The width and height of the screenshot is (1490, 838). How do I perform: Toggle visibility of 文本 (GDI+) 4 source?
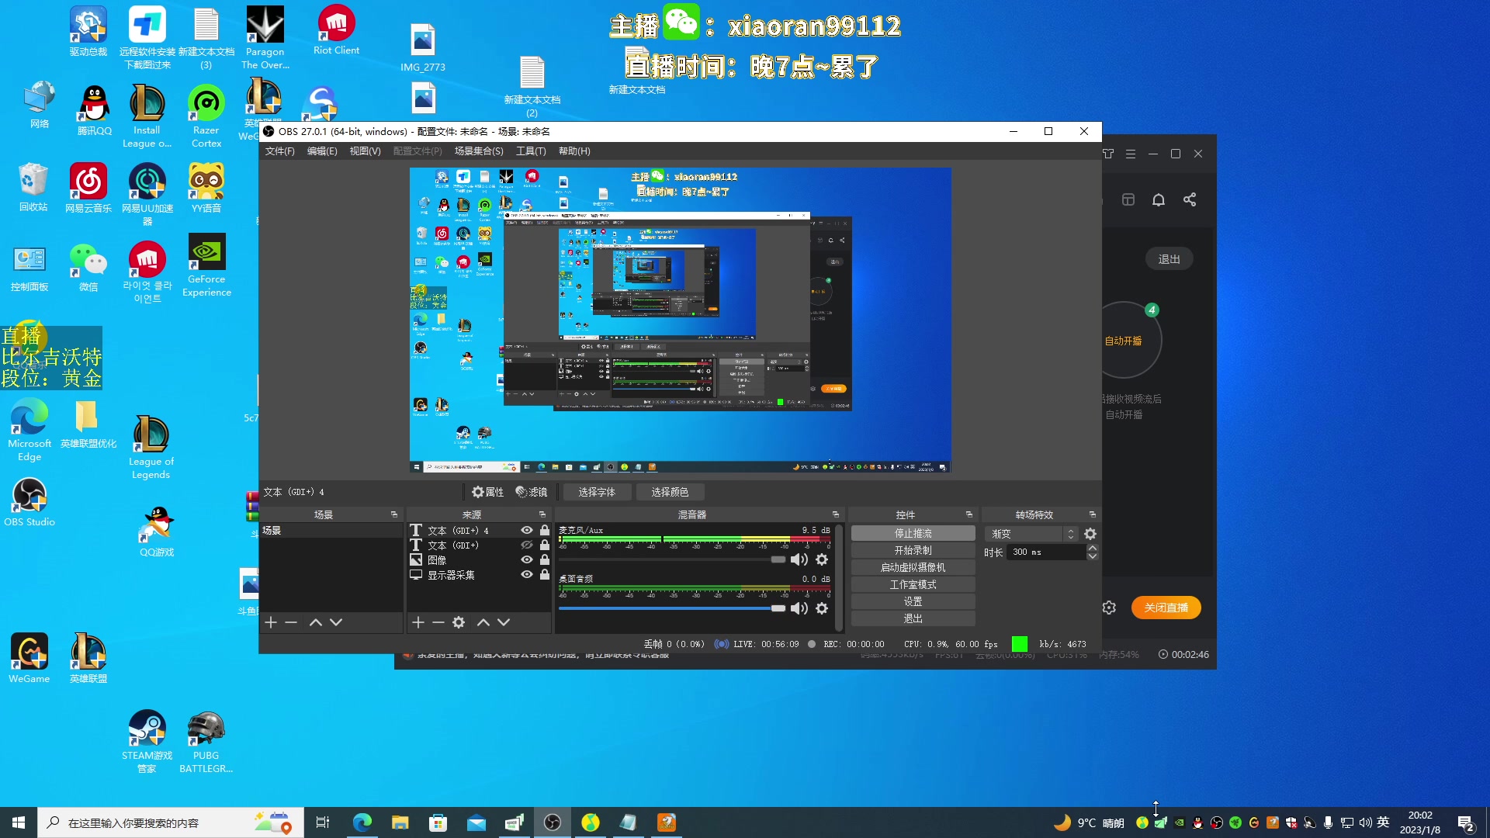(x=527, y=531)
